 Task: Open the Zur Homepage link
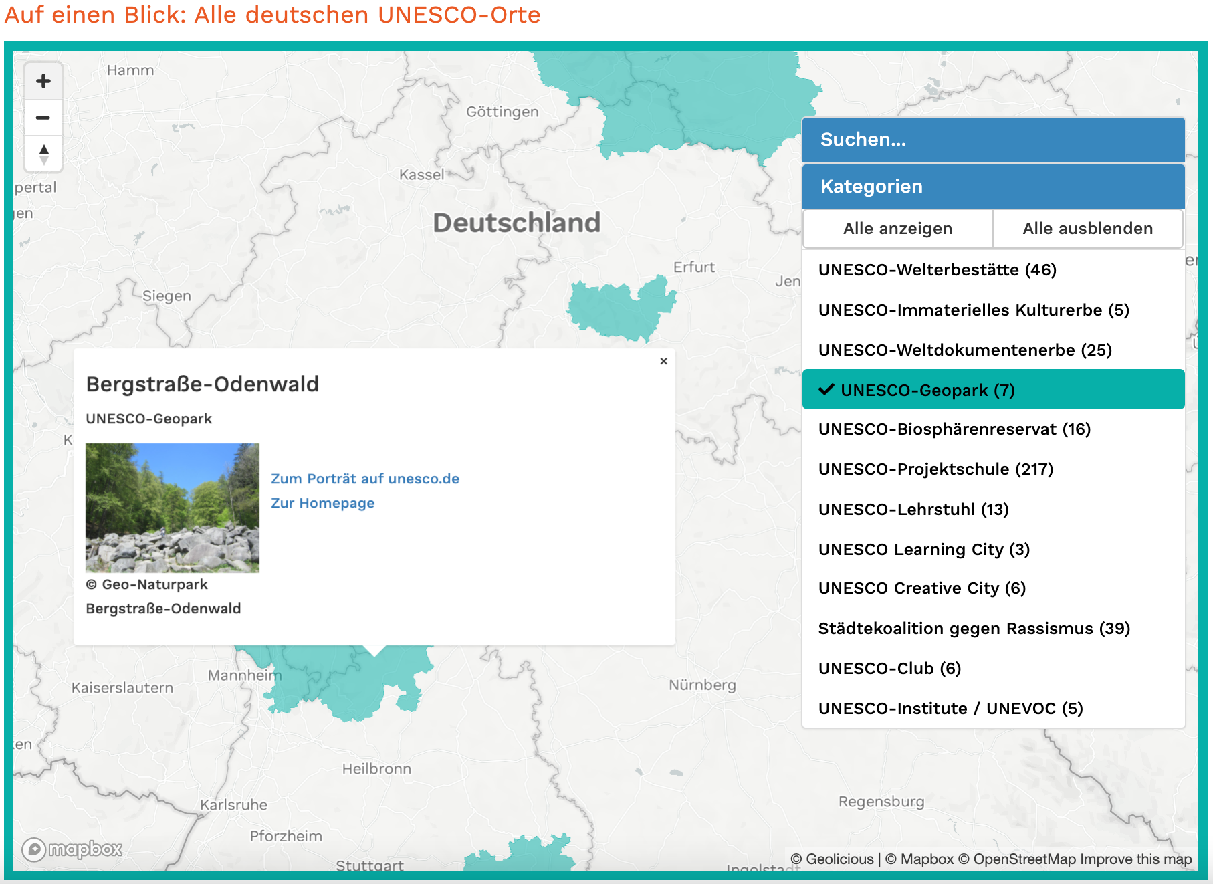(x=322, y=503)
